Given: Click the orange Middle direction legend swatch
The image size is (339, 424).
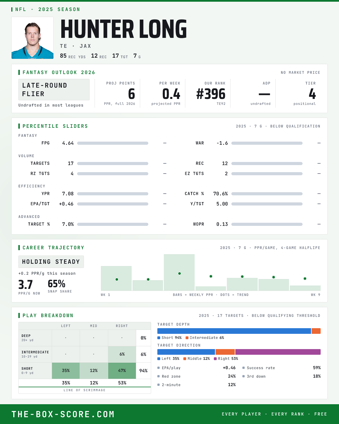Looking at the screenshot, I should click(185, 359).
